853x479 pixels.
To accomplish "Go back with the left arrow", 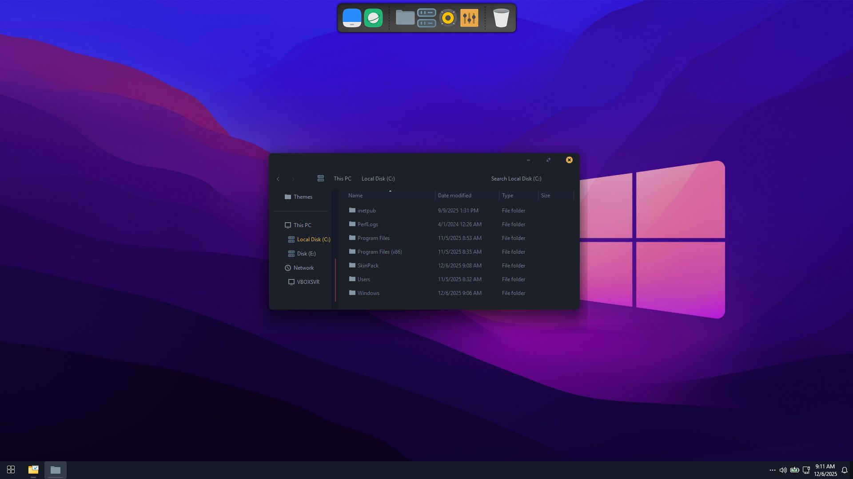I will coord(278,179).
